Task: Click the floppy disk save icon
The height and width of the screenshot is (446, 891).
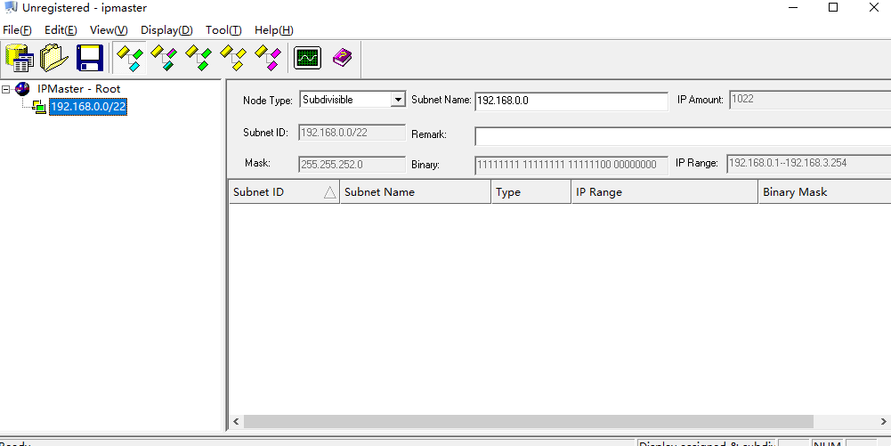Action: [x=90, y=59]
